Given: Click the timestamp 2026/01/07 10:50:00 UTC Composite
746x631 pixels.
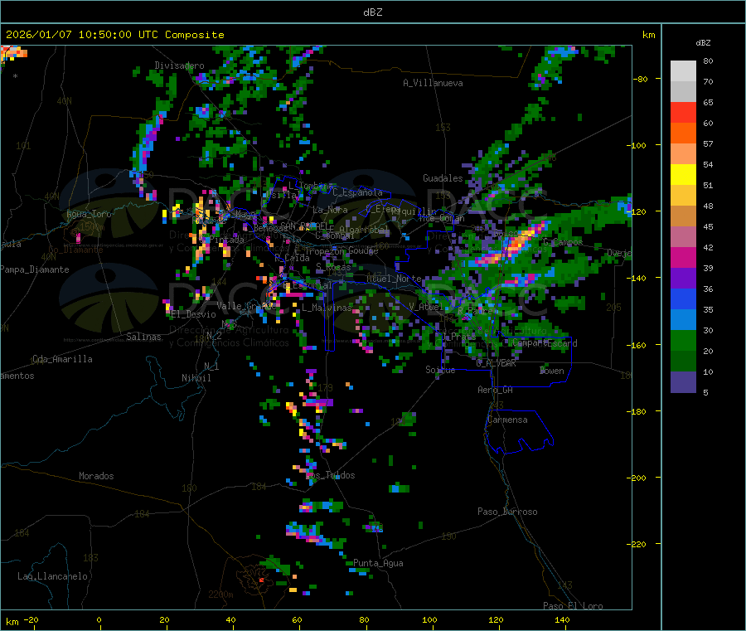Looking at the screenshot, I should pos(114,35).
